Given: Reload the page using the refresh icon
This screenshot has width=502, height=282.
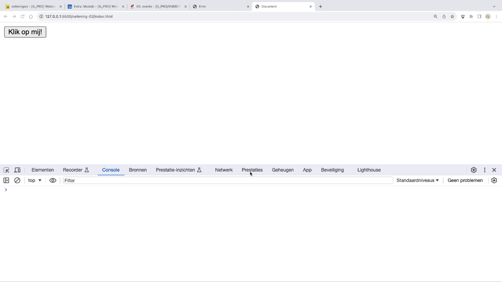Looking at the screenshot, I should [22, 17].
